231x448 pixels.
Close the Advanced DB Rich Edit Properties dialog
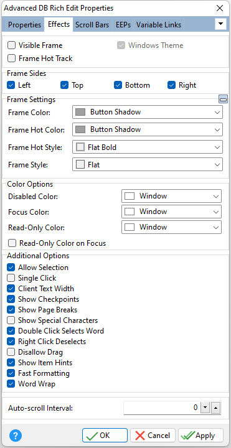pyautogui.click(x=220, y=8)
